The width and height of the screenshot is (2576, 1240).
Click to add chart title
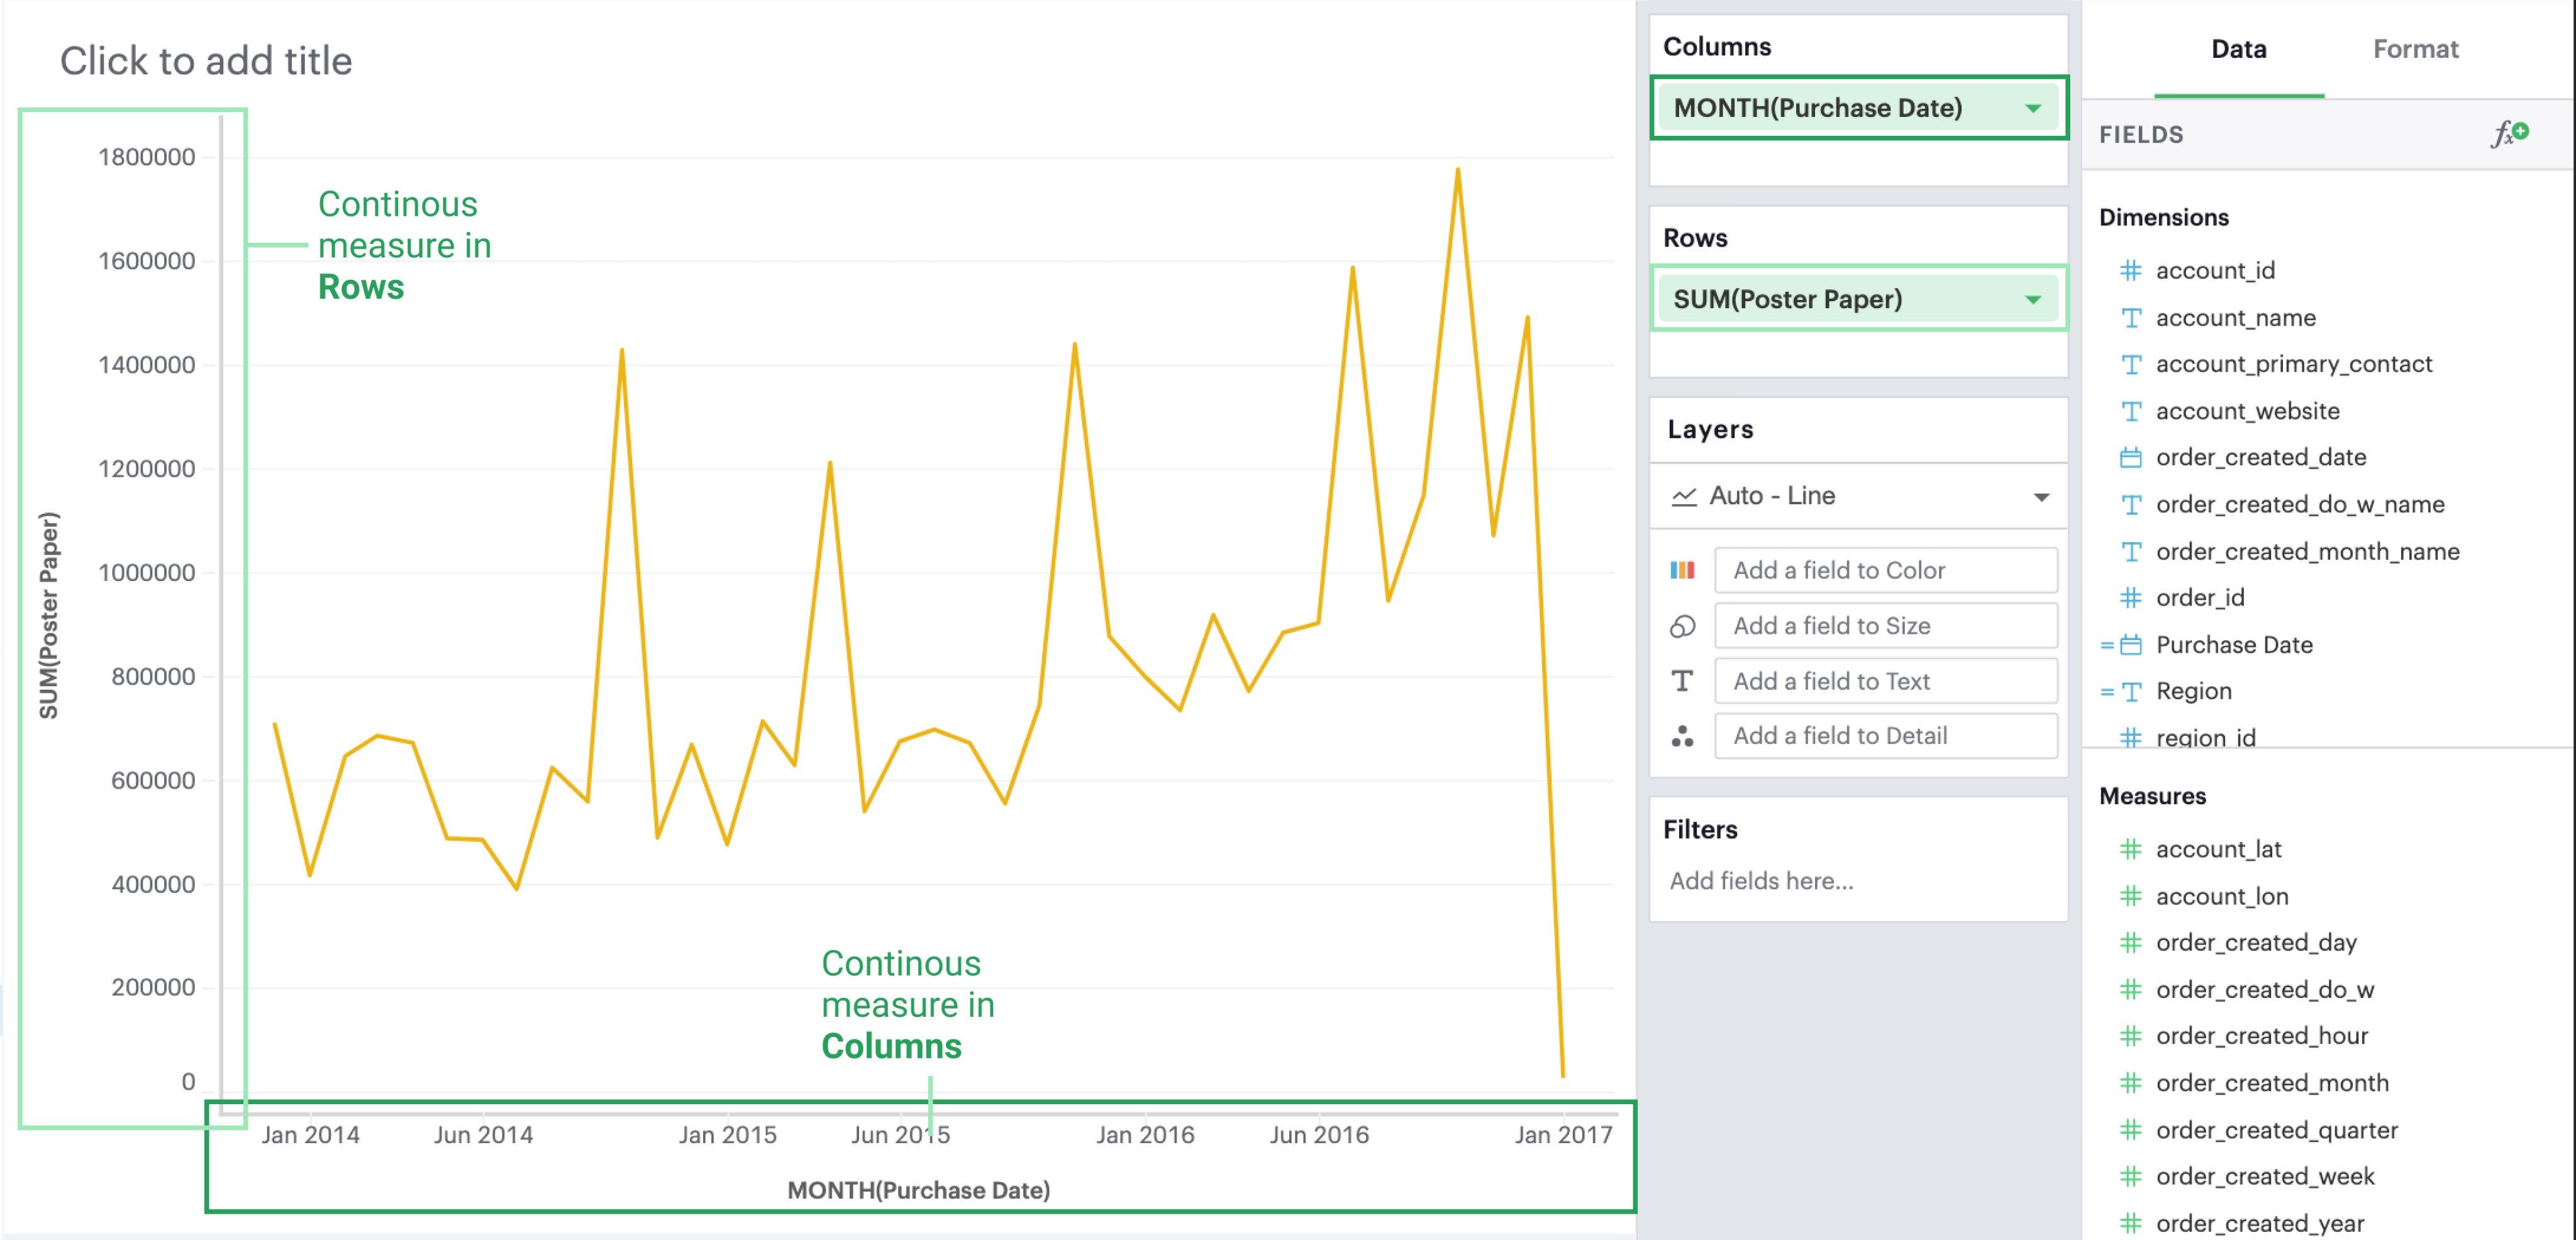(206, 61)
